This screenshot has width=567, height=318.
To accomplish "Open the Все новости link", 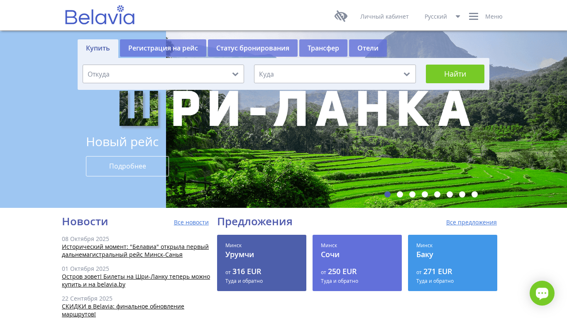I will click(x=191, y=222).
